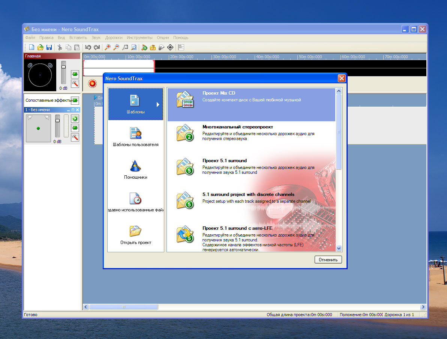Choose the Проект 5.1 surround template
Screen dimensions: 447x339
pos(251,172)
